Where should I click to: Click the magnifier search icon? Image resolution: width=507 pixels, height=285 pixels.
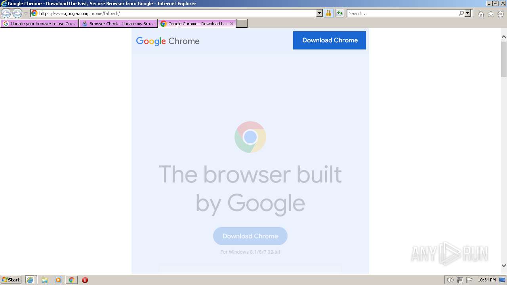point(461,13)
